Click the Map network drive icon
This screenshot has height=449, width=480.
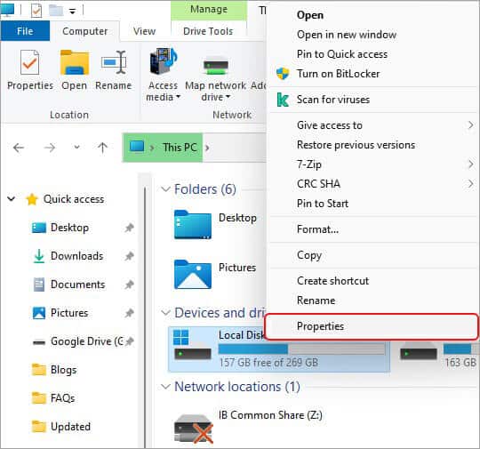point(216,65)
